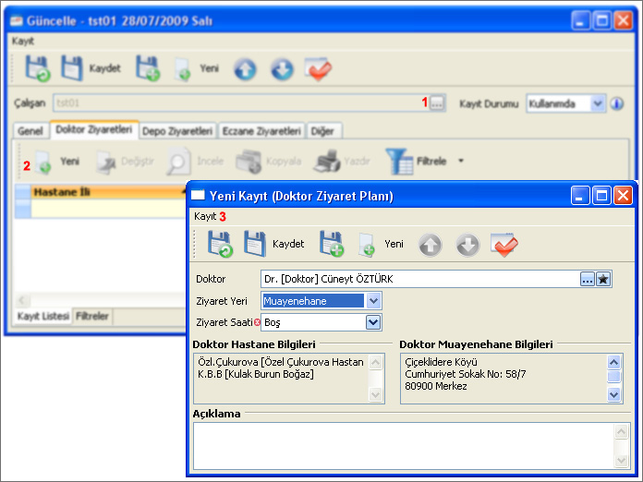Image resolution: width=643 pixels, height=482 pixels.
Task: Click red checkmark icon in Güncelle toolbar
Action: [318, 69]
